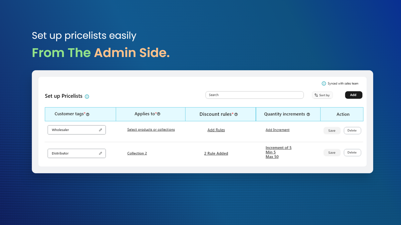Click the Synced with sales team info icon

coord(324,83)
